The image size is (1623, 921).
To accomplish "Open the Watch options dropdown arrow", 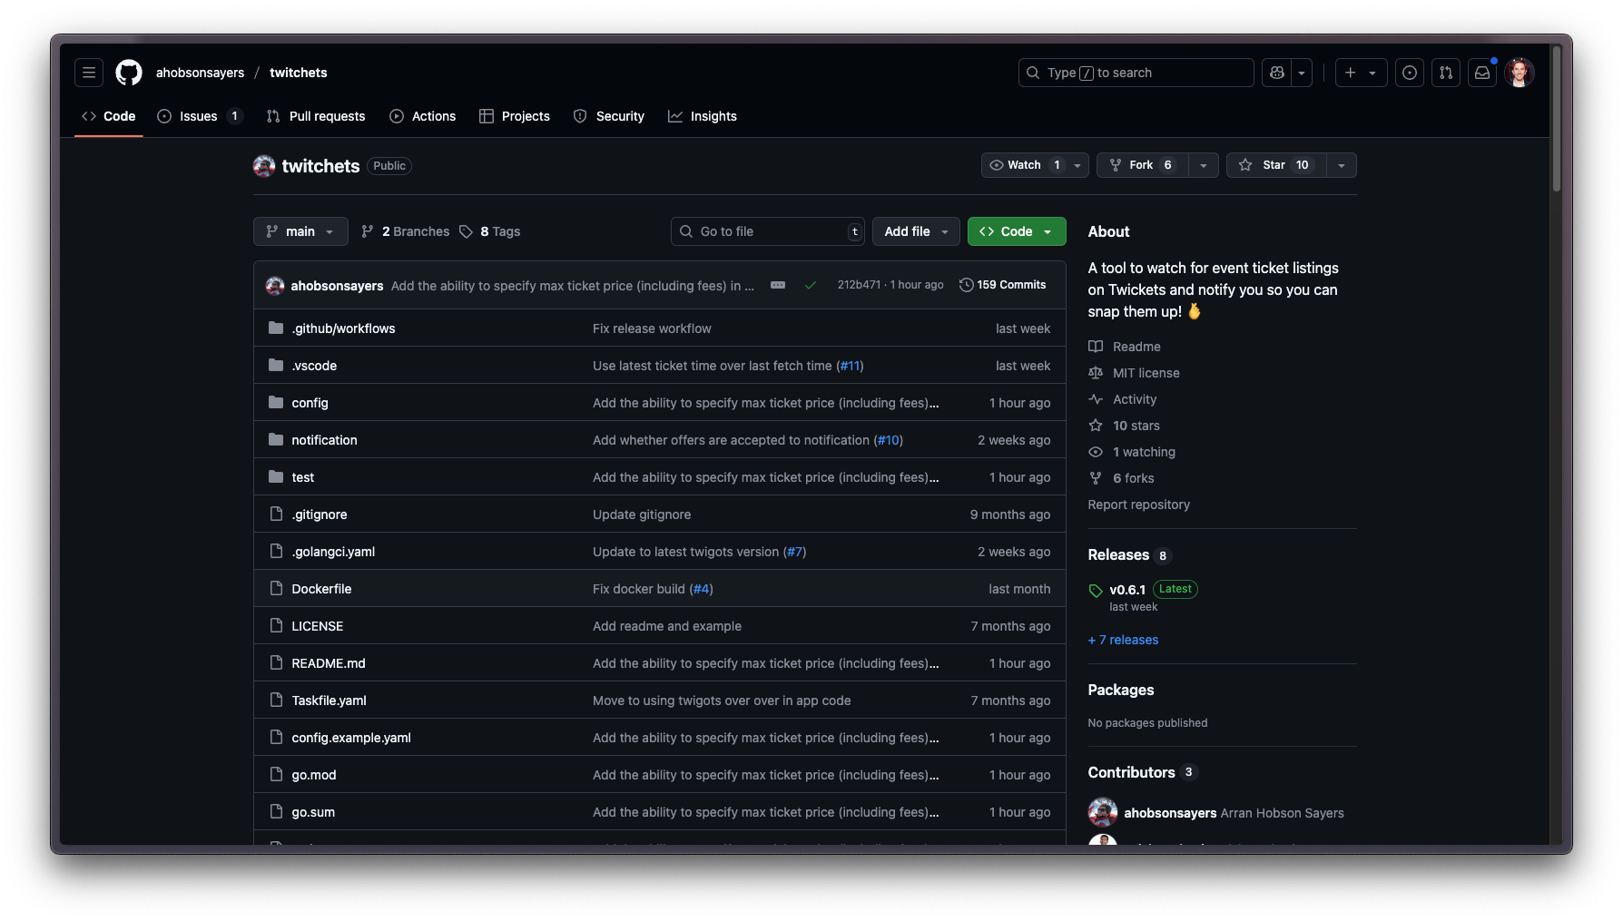I will [1077, 165].
